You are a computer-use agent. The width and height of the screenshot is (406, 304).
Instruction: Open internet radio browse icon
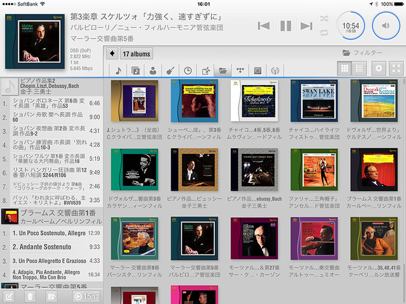pos(275,70)
